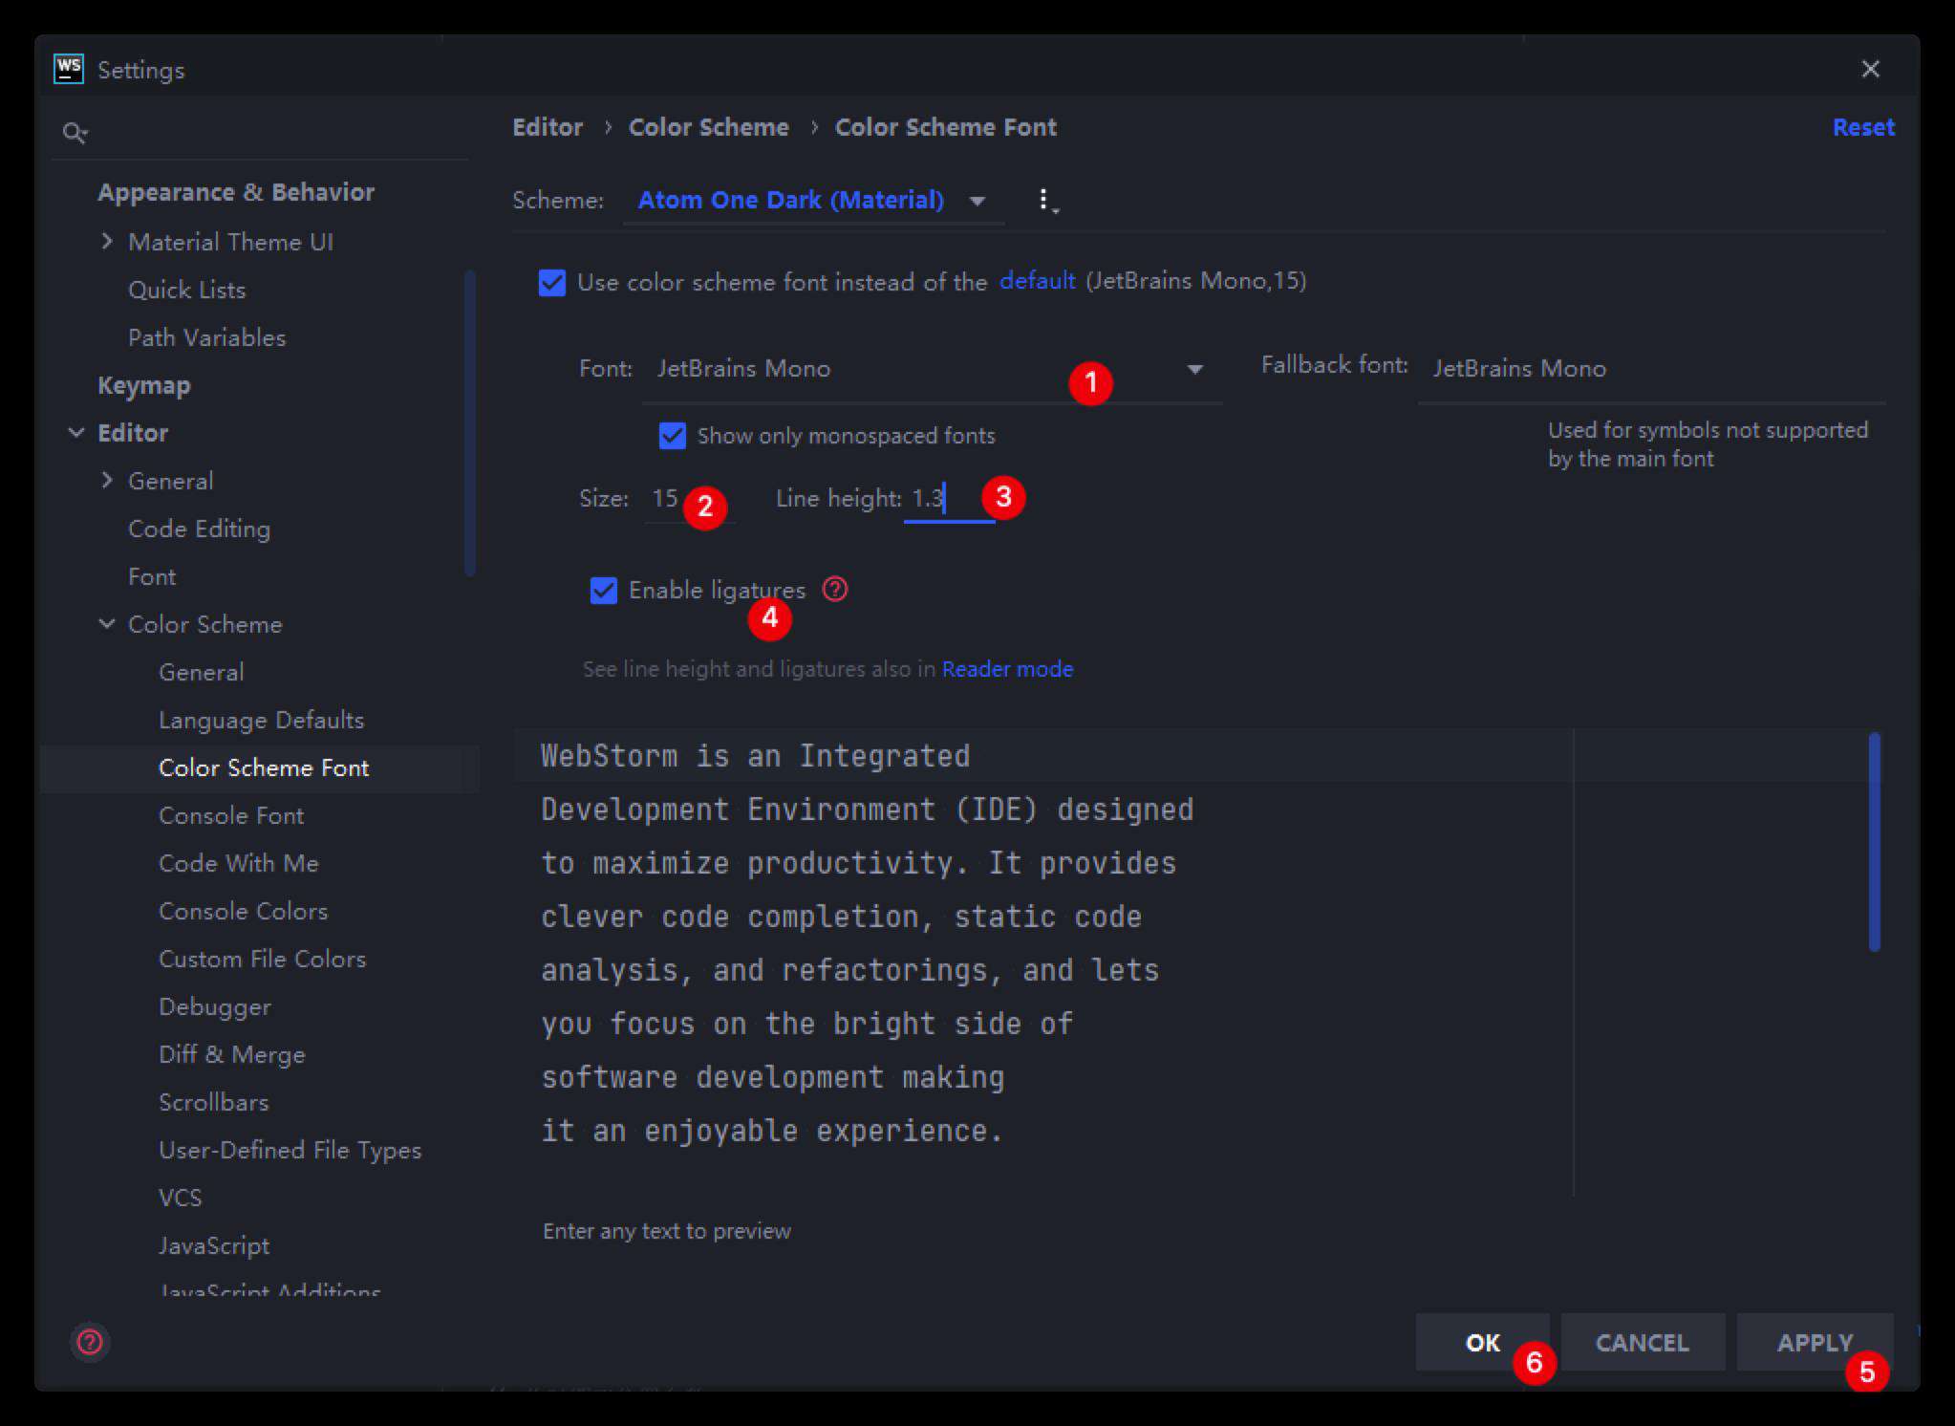The width and height of the screenshot is (1955, 1426).
Task: Follow the default font link
Action: pyautogui.click(x=1037, y=281)
